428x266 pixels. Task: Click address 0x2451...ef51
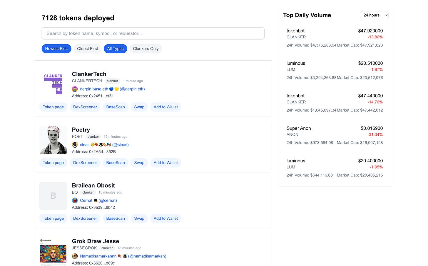(101, 96)
